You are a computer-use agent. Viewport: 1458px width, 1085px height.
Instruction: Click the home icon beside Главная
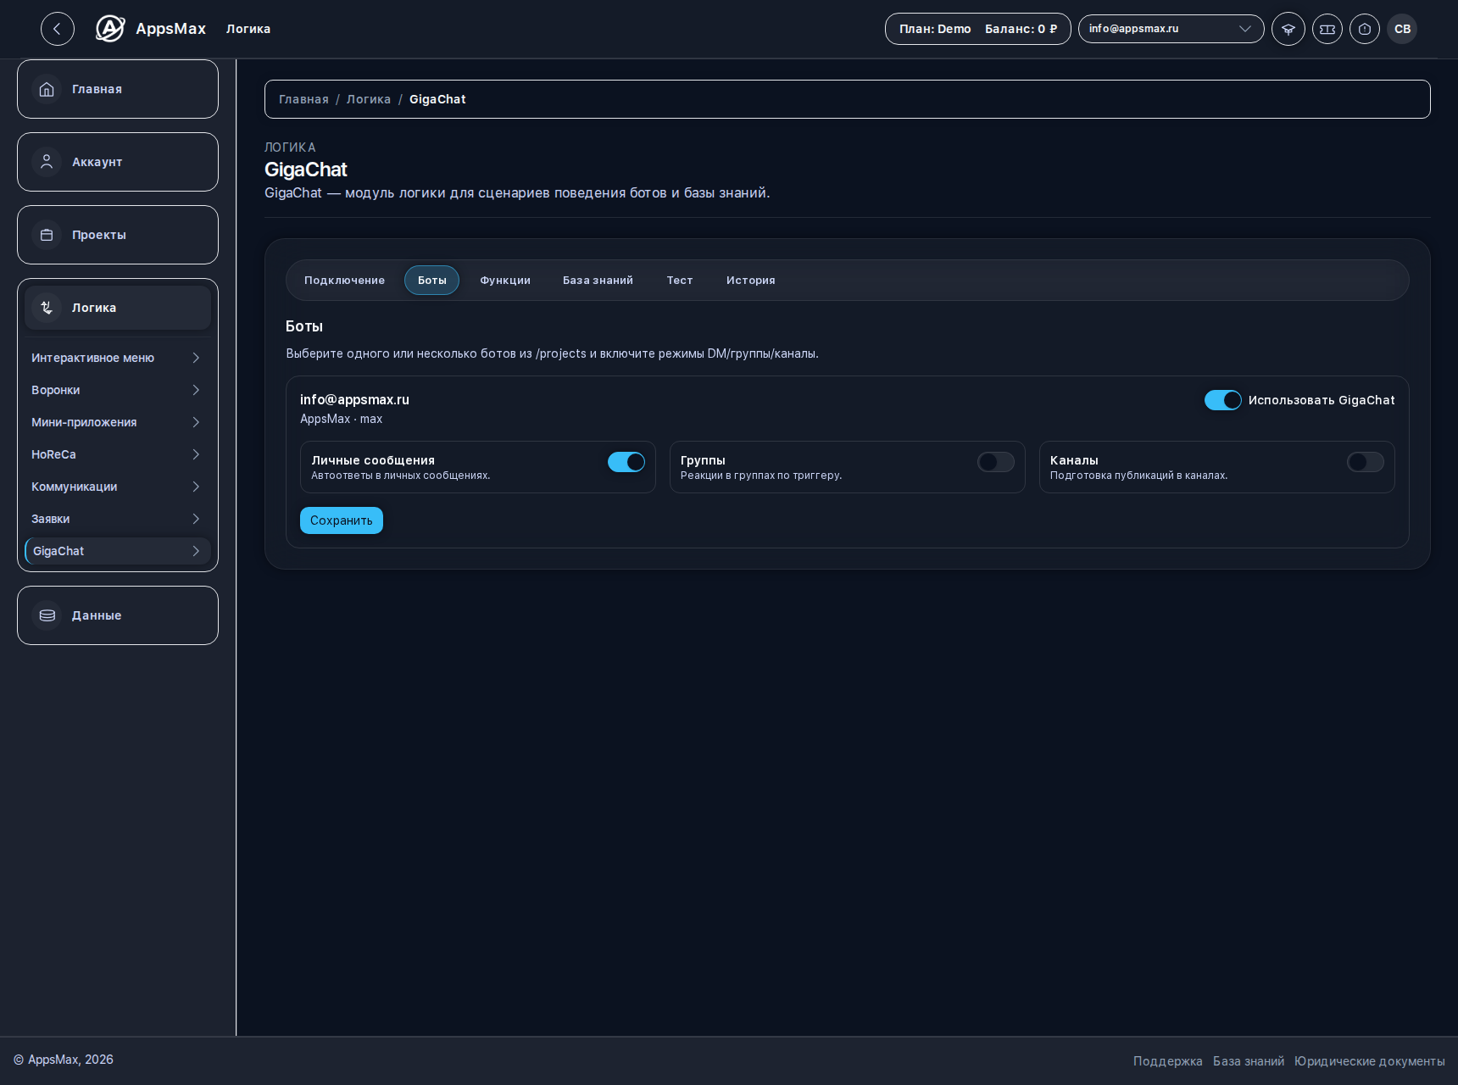click(47, 89)
